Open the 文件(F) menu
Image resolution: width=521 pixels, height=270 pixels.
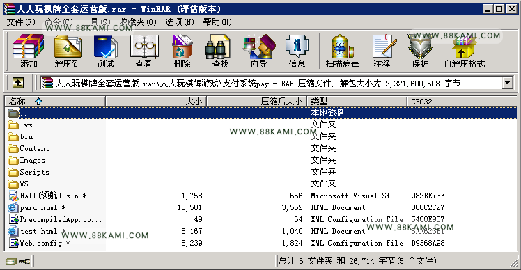point(21,22)
